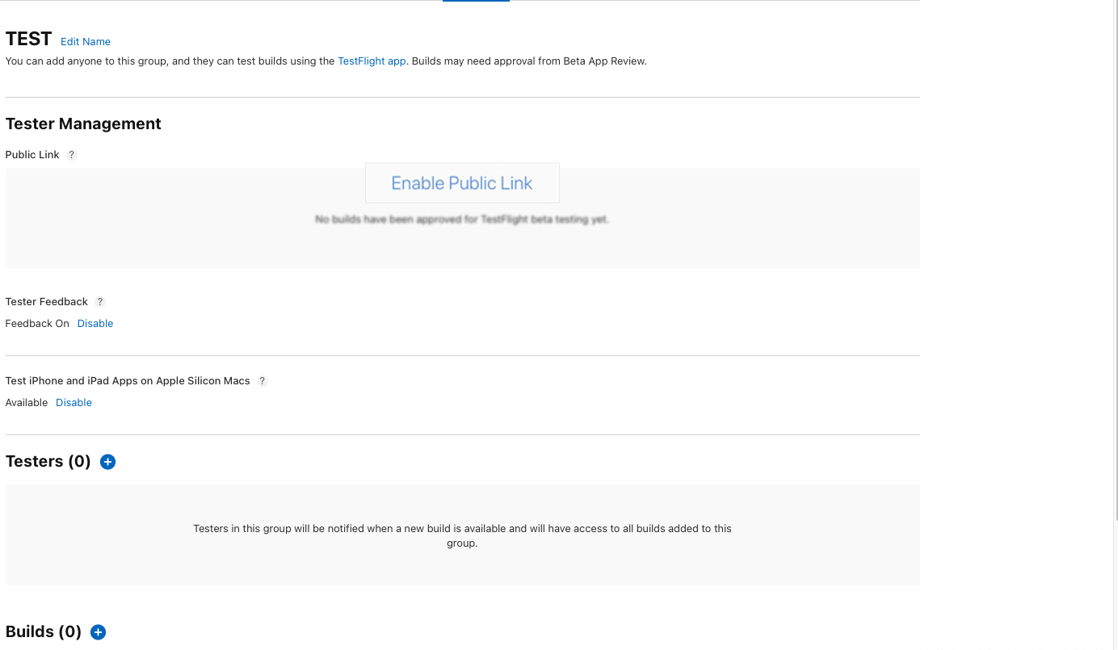This screenshot has width=1118, height=650.
Task: Click the Public Link label
Action: 32,154
